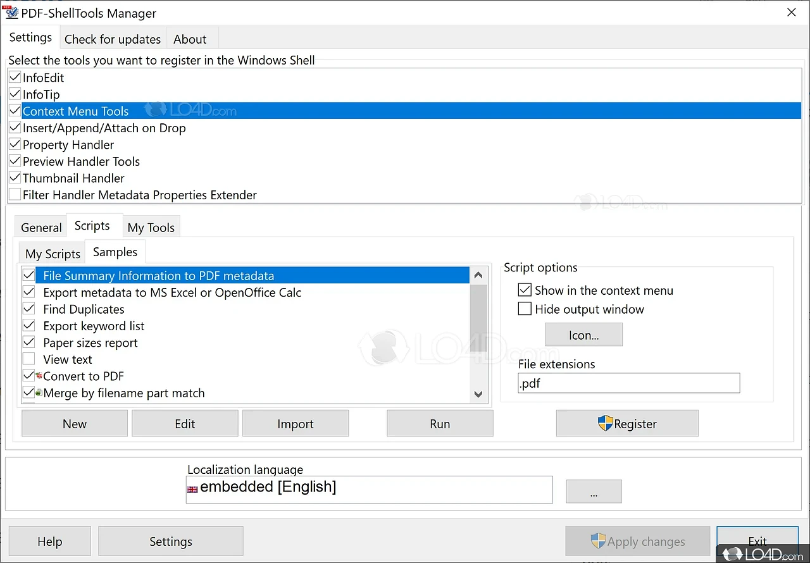Switch to the My Tools tab
Image resolution: width=810 pixels, height=563 pixels.
[151, 228]
